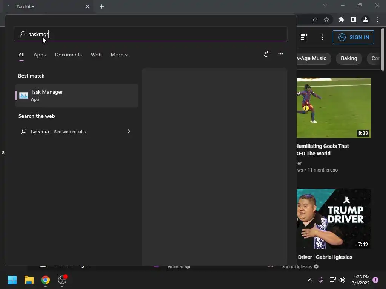Viewport: 386px width, 289px height.
Task: Click the microphone tray icon
Action: tap(321, 280)
